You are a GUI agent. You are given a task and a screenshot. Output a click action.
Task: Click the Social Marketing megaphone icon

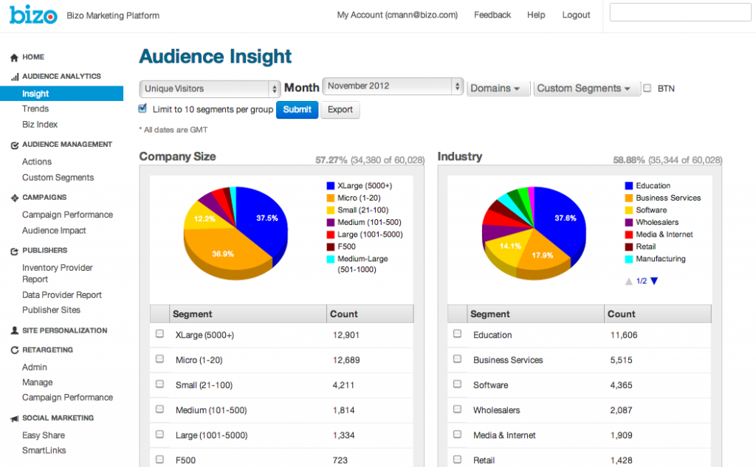(x=15, y=418)
